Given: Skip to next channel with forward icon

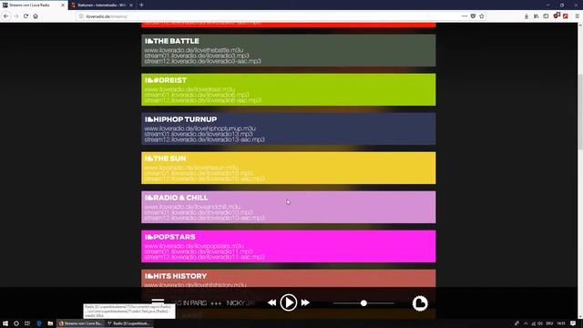Looking at the screenshot, I should (305, 302).
